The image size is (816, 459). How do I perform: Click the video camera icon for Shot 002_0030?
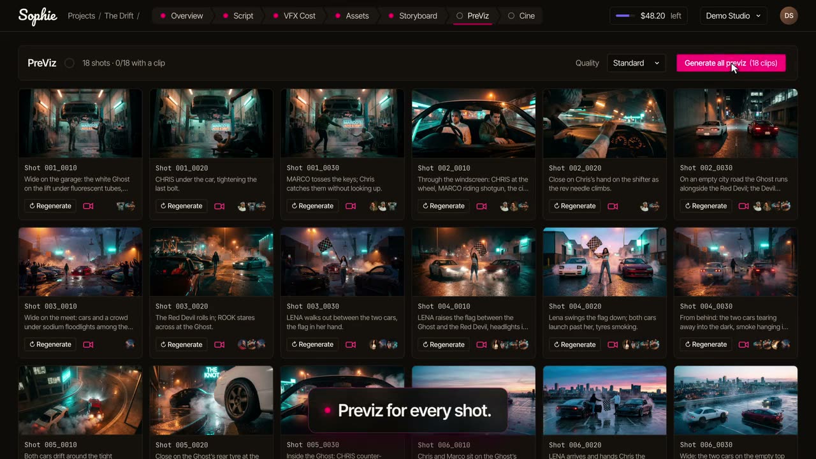743,206
